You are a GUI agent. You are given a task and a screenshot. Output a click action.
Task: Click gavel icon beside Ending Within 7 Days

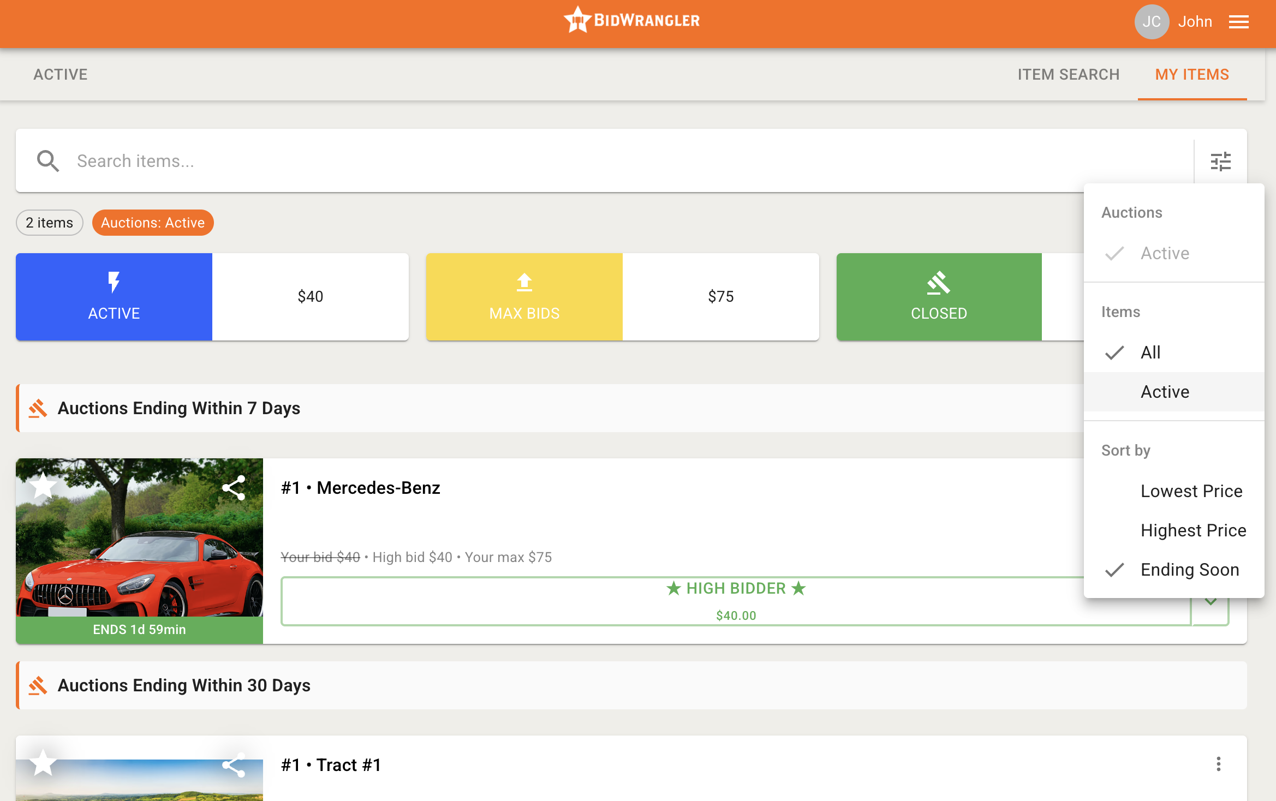[38, 408]
